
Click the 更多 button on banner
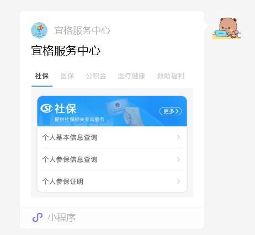coord(171,111)
